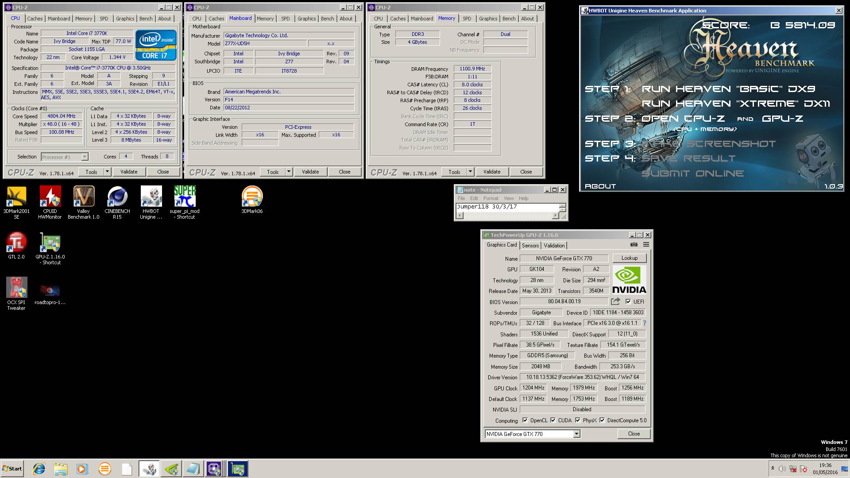Toggle DirectCompute 5.0 checkbox
Image resolution: width=850 pixels, height=478 pixels.
point(602,420)
